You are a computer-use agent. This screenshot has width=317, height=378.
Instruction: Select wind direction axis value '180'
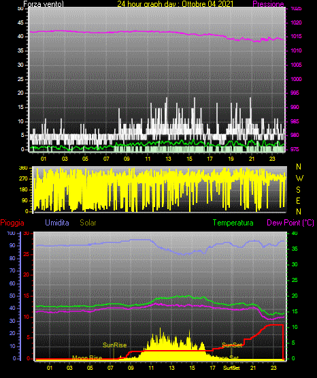23,190
